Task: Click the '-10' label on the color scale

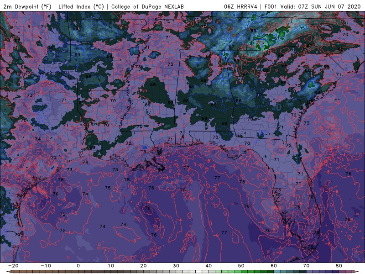Action: coord(46,266)
